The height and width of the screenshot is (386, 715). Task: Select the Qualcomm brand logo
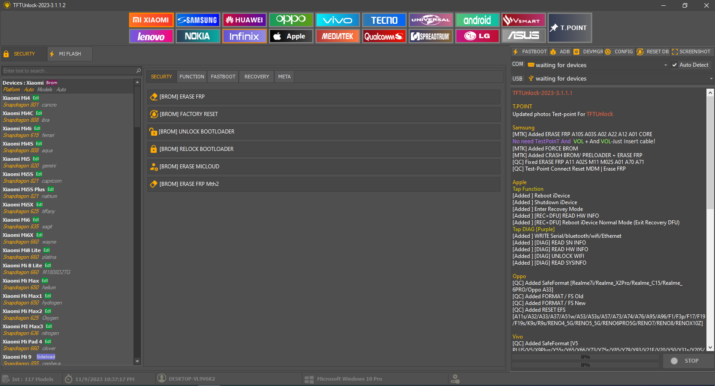pyautogui.click(x=384, y=36)
